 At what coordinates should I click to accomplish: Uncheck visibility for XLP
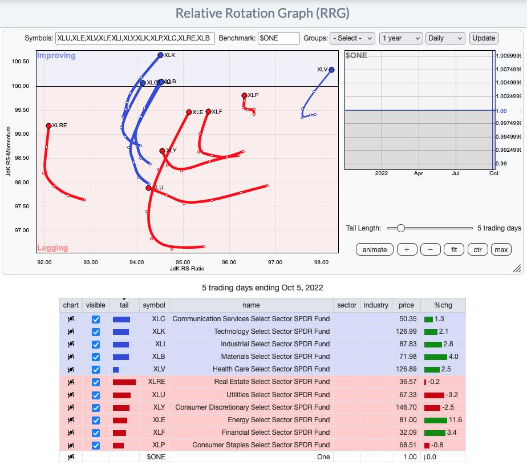click(96, 446)
